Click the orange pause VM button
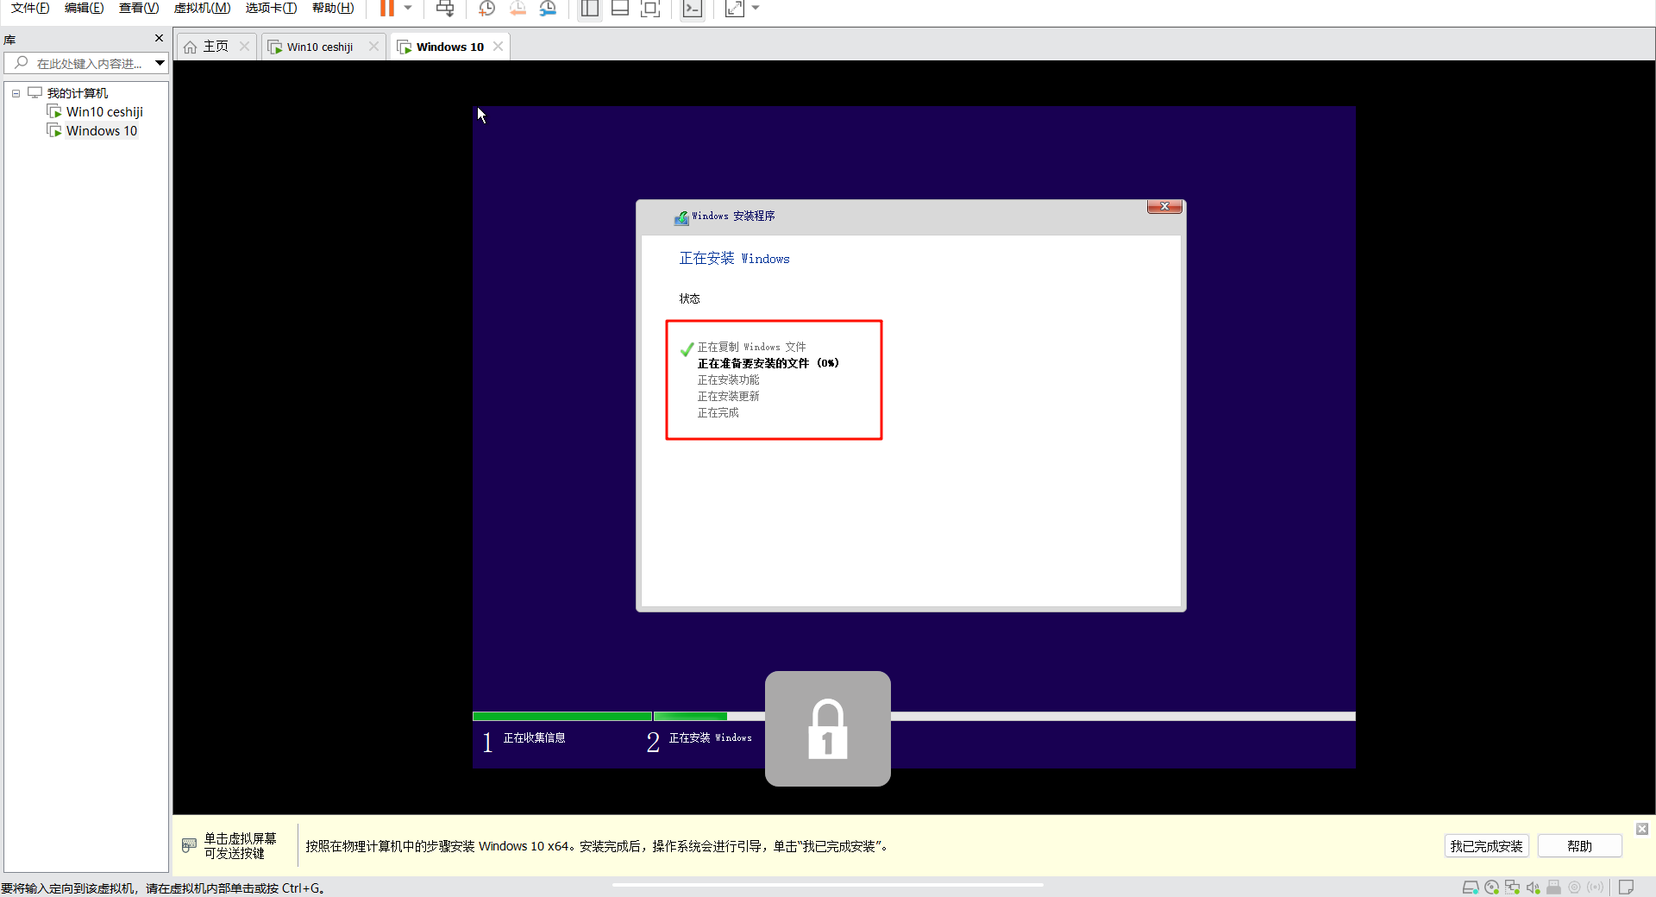This screenshot has height=897, width=1656. [x=387, y=9]
